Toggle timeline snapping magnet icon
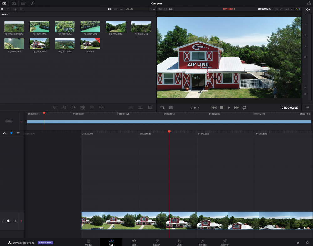 pos(5,133)
